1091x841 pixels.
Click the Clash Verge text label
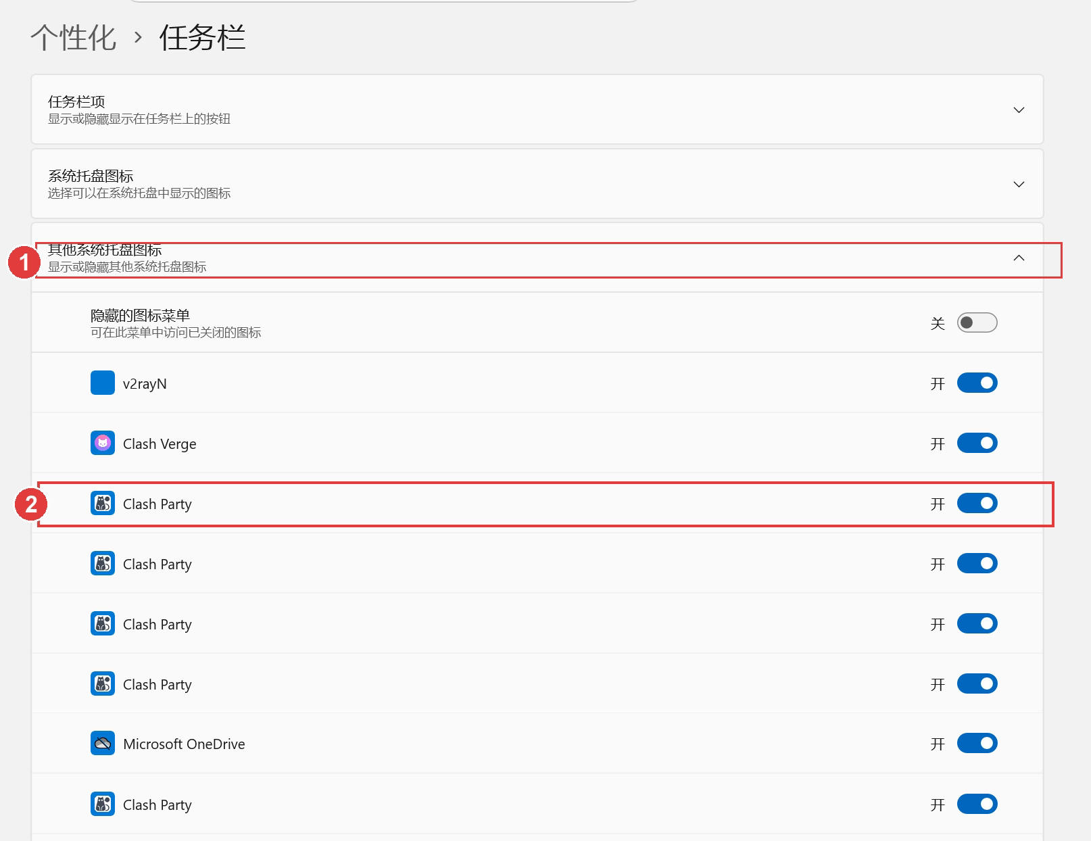click(160, 444)
